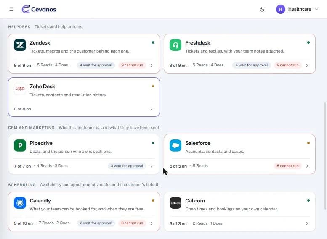Click Zendesk's '9 cannot run' badge
Screen dimensions: 327x239
pos(132,65)
